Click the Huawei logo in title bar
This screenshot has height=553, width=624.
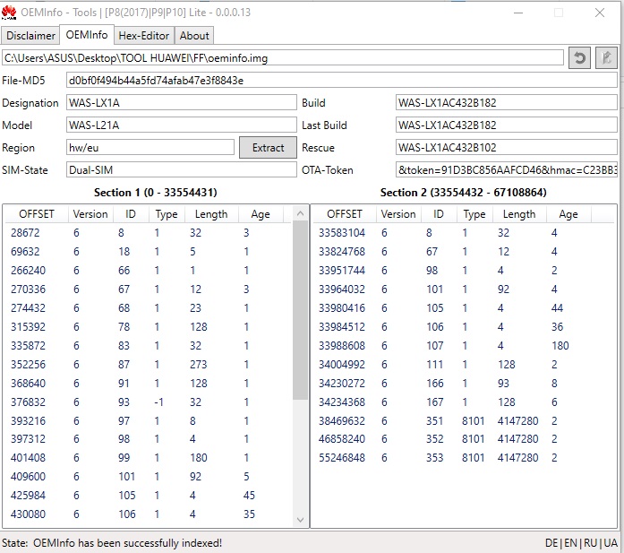9,13
